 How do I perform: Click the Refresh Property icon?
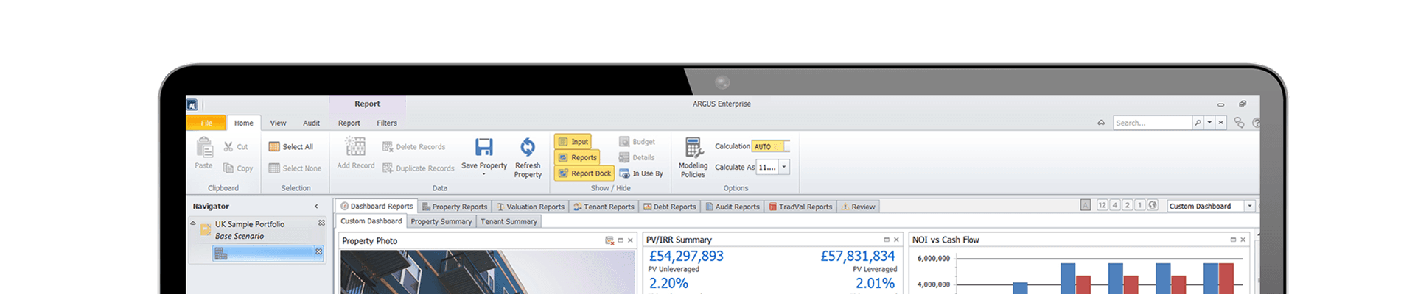pyautogui.click(x=528, y=146)
